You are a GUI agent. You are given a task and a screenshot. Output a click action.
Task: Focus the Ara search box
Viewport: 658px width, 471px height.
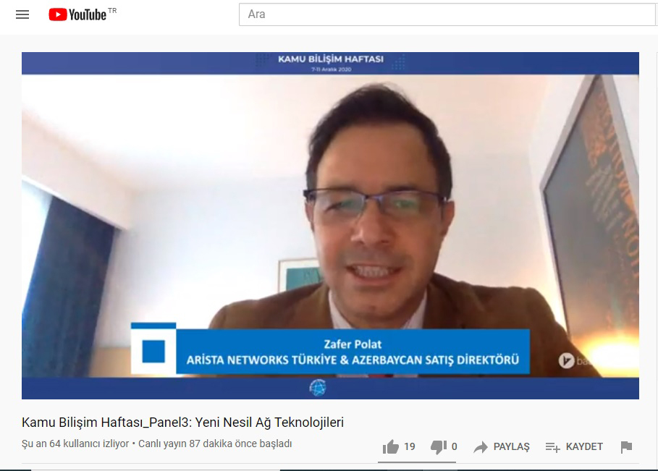(447, 14)
